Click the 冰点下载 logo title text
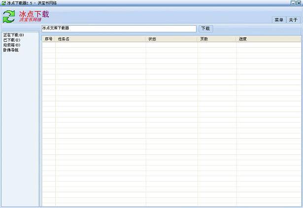Image resolution: width=303 pixels, height=208 pixels. (x=34, y=14)
